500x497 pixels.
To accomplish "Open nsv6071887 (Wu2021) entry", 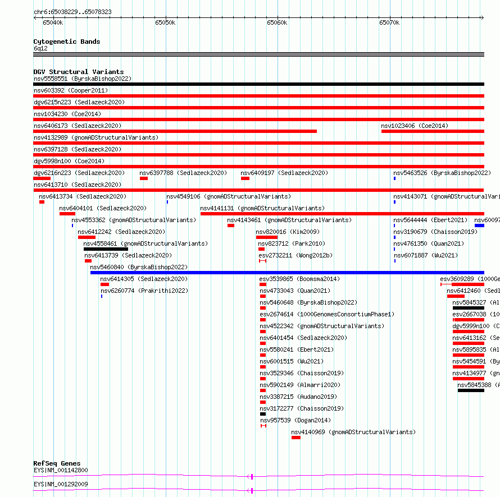I will point(426,255).
